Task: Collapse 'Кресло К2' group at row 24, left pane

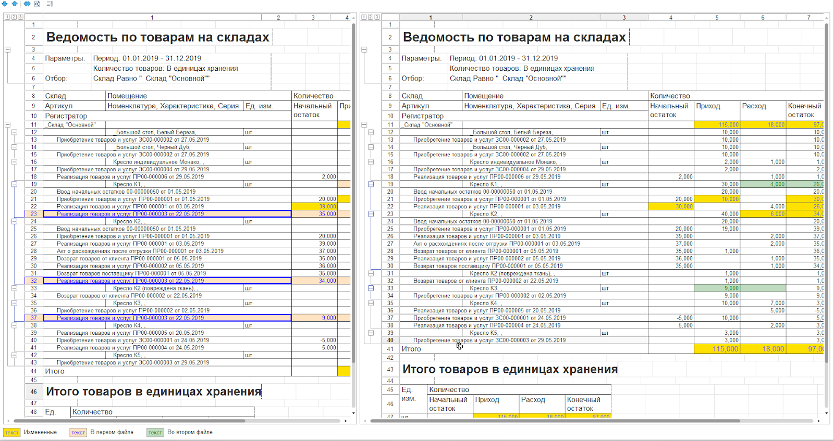Action: point(14,221)
